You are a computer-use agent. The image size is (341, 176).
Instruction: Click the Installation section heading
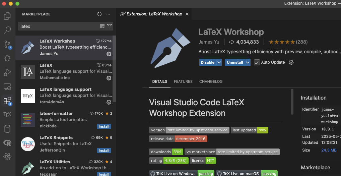(x=314, y=98)
